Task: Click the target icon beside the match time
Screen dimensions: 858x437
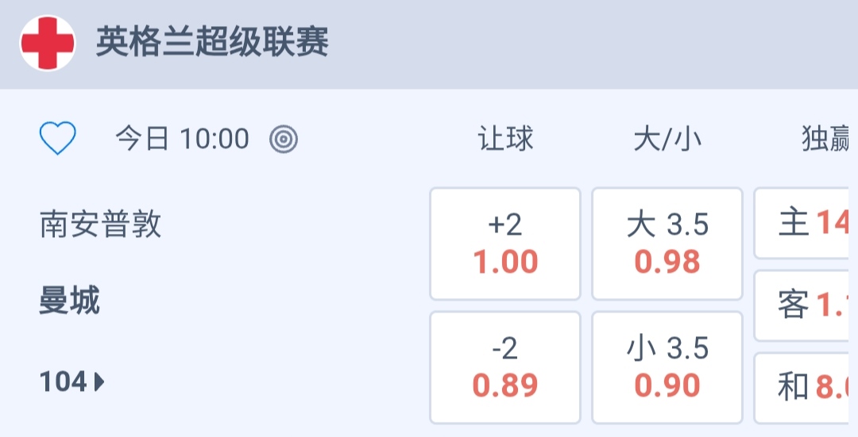Action: click(284, 140)
